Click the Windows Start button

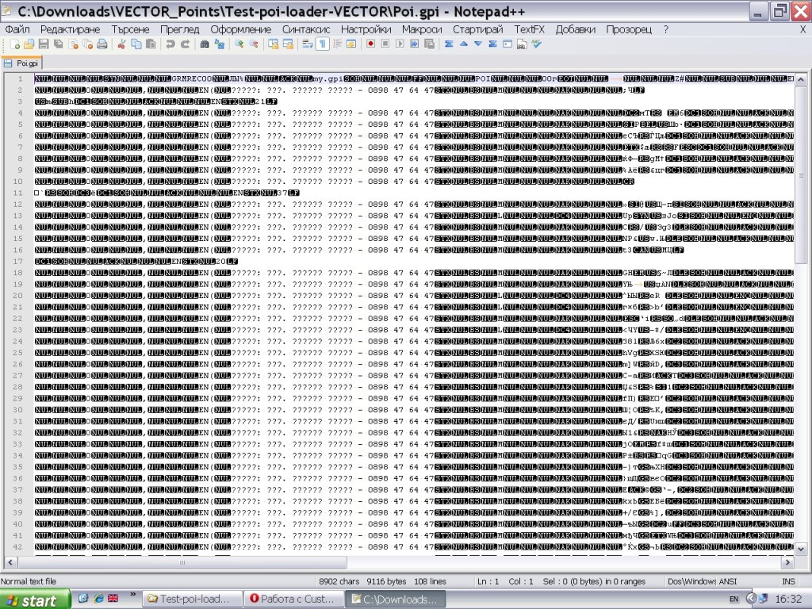click(x=35, y=599)
